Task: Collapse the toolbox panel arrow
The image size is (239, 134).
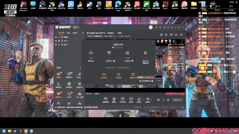Action: 80,68
